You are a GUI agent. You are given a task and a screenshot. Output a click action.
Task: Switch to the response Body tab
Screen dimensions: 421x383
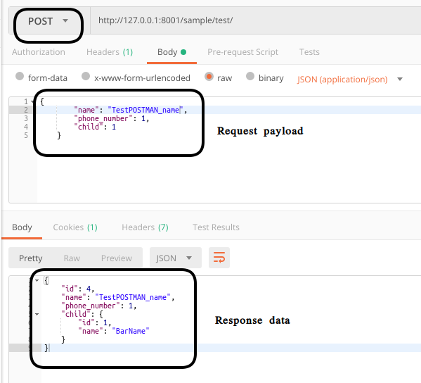[22, 227]
